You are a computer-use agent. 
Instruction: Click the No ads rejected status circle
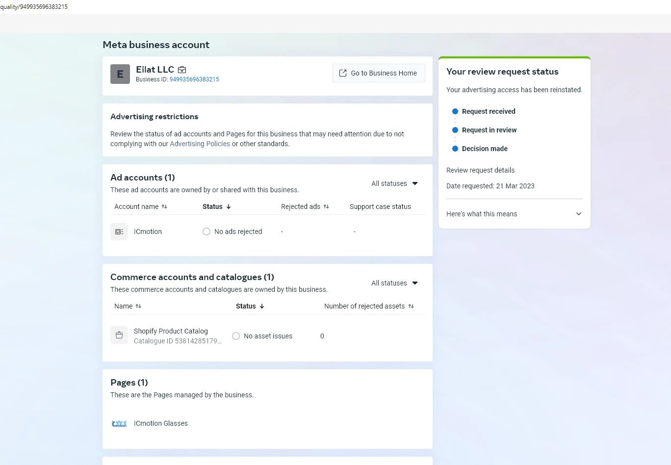(x=206, y=232)
